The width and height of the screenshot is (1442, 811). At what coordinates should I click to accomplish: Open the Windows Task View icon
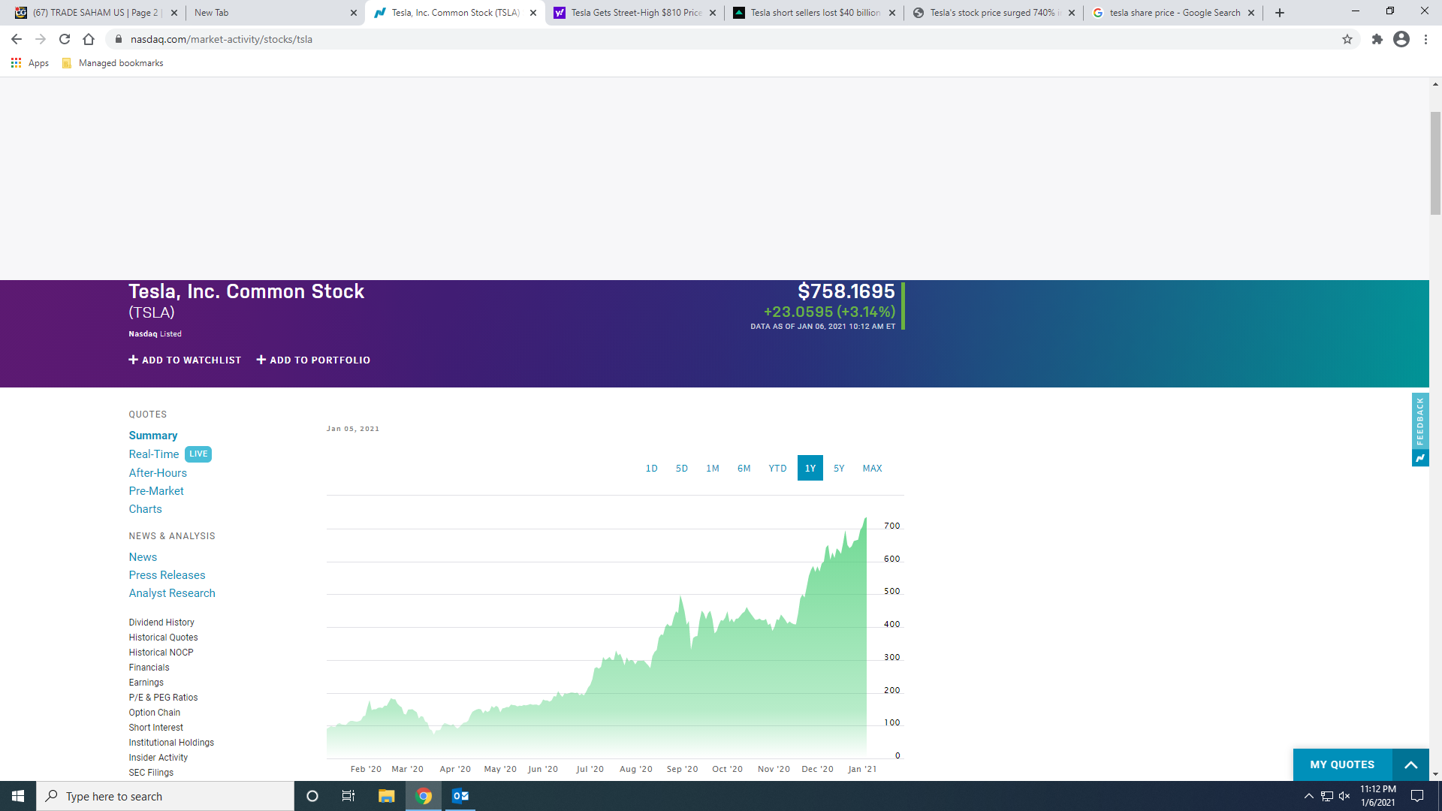[348, 796]
